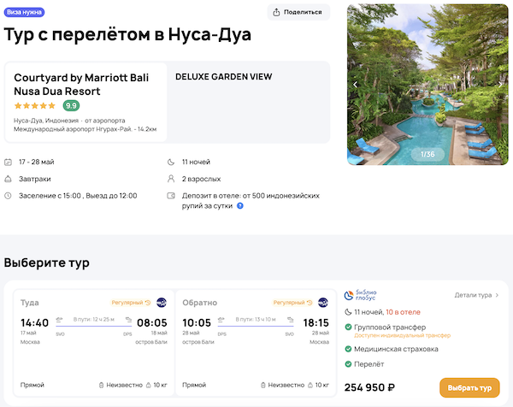Click the airline logo on Туда card
Viewport: 513px width, 407px height.
(x=161, y=303)
